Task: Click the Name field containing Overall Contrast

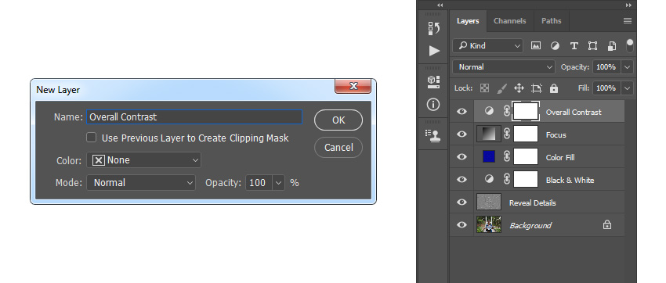Action: [194, 117]
